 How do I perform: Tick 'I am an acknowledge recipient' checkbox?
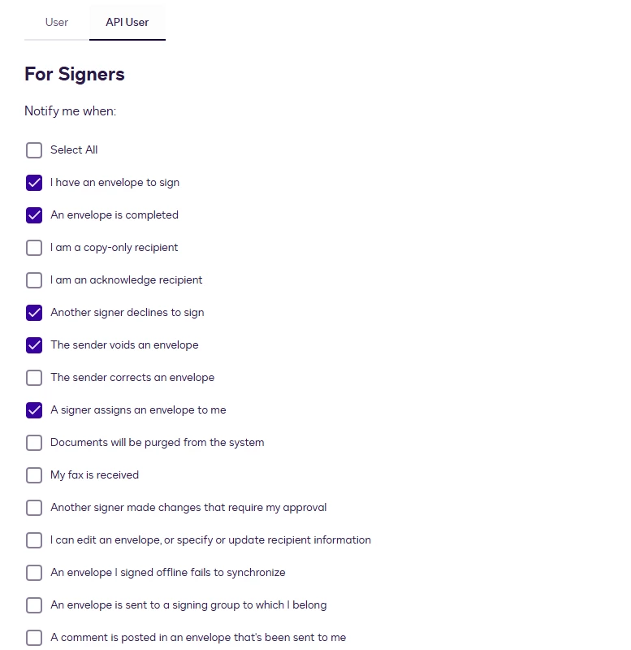34,280
